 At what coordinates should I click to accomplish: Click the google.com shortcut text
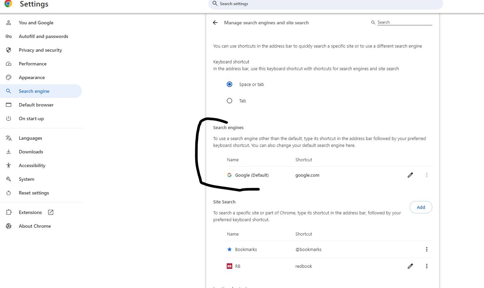tap(307, 175)
